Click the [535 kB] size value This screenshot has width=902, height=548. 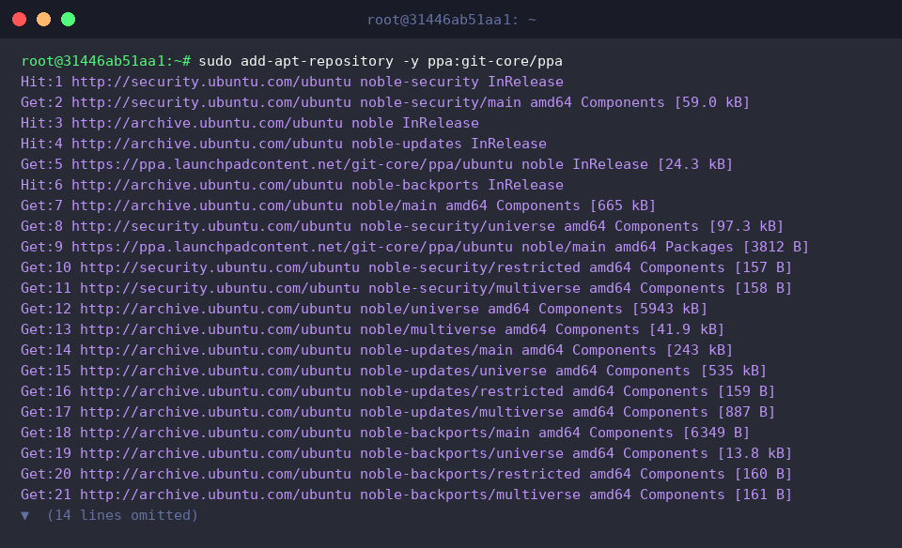tap(734, 371)
